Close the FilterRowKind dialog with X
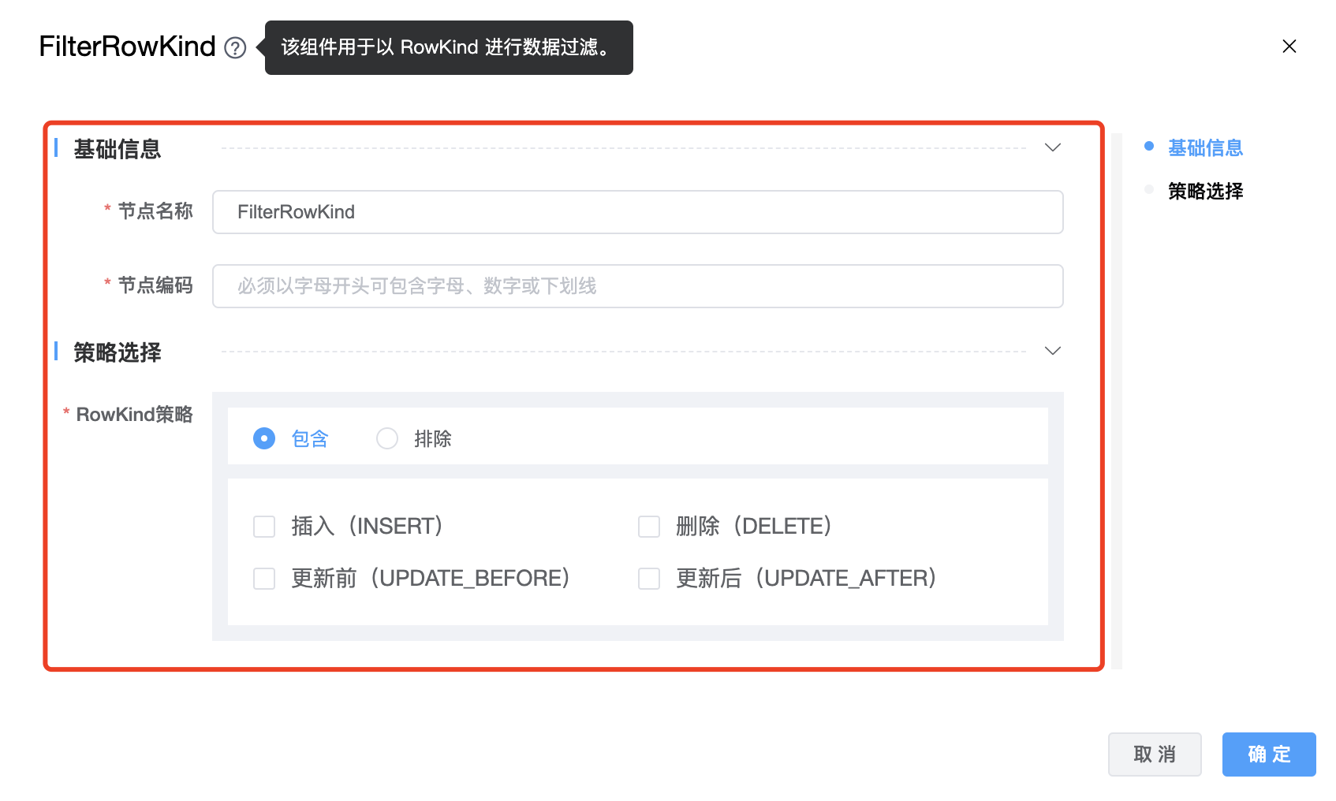The image size is (1336, 801). (1289, 47)
